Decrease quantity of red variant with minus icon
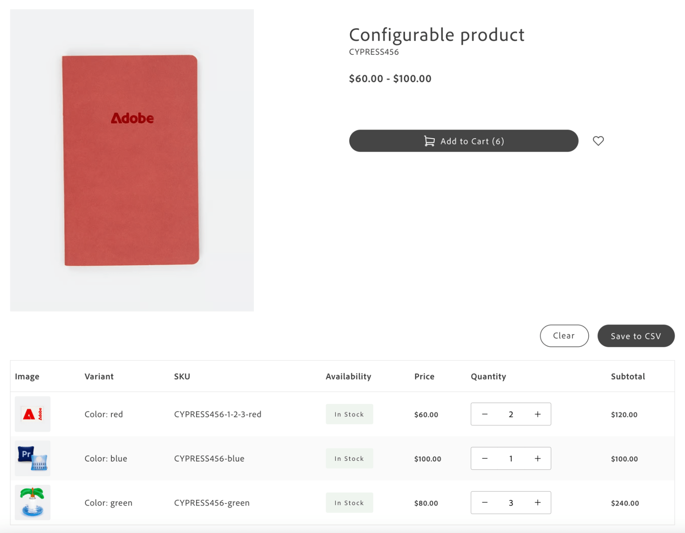 click(484, 414)
